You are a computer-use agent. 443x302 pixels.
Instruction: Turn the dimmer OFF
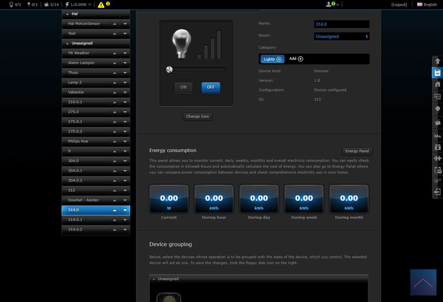(211, 87)
